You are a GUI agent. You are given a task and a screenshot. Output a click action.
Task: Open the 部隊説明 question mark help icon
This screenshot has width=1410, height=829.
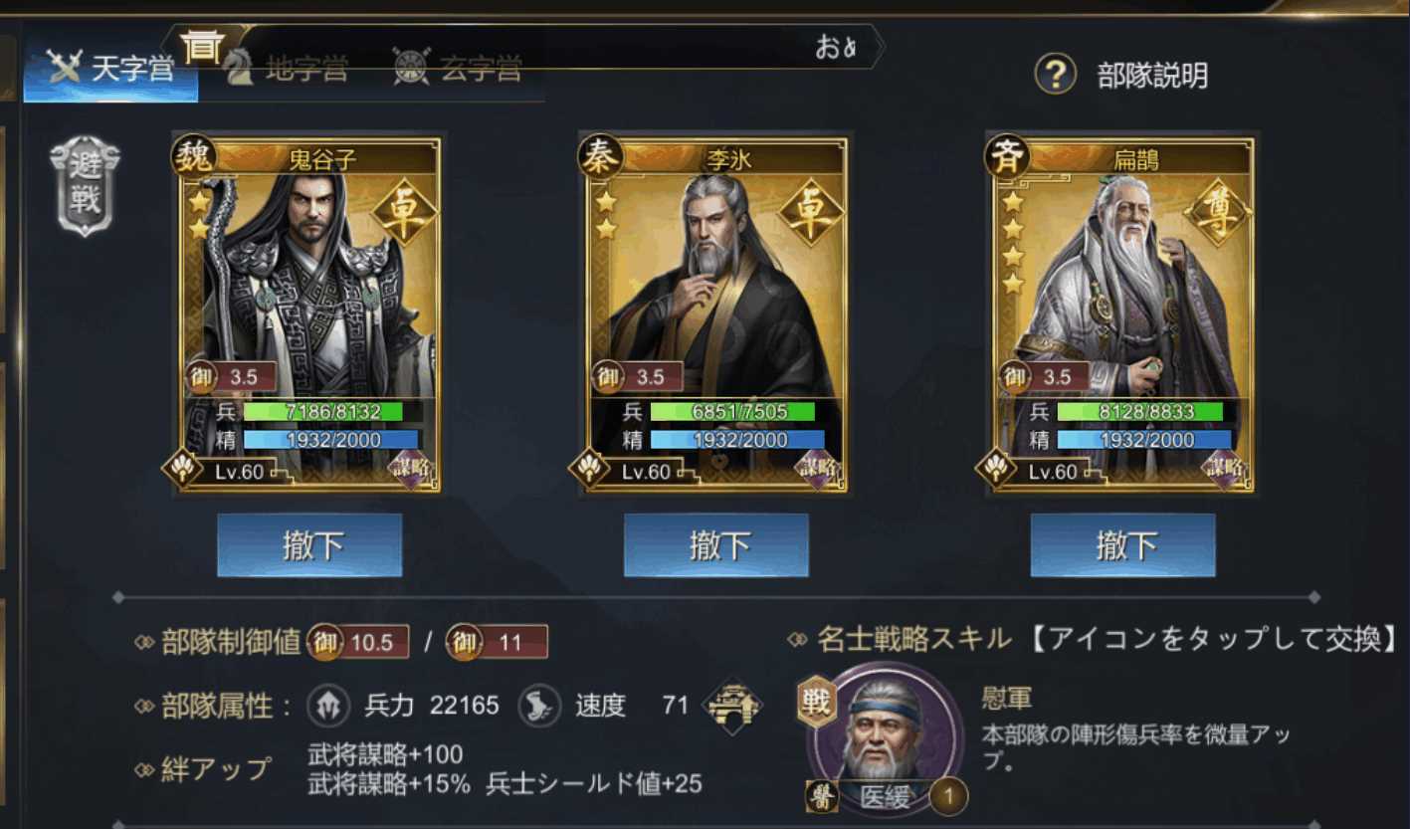click(1055, 74)
